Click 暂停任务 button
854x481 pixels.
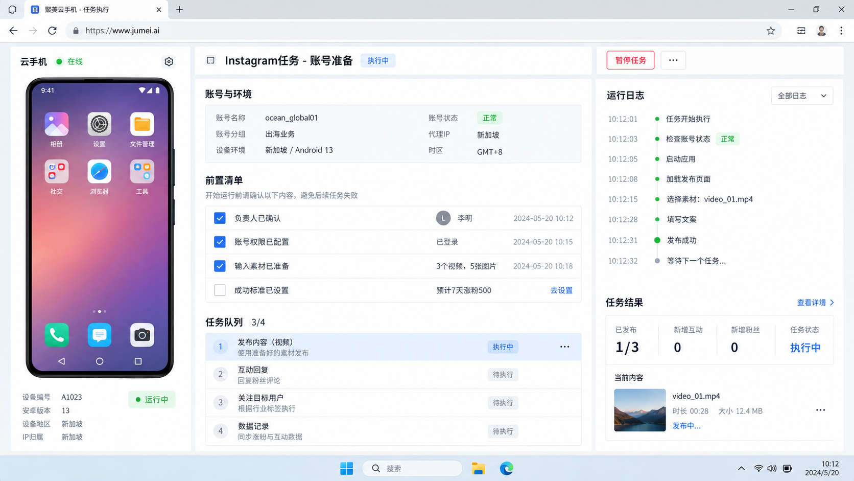point(630,60)
